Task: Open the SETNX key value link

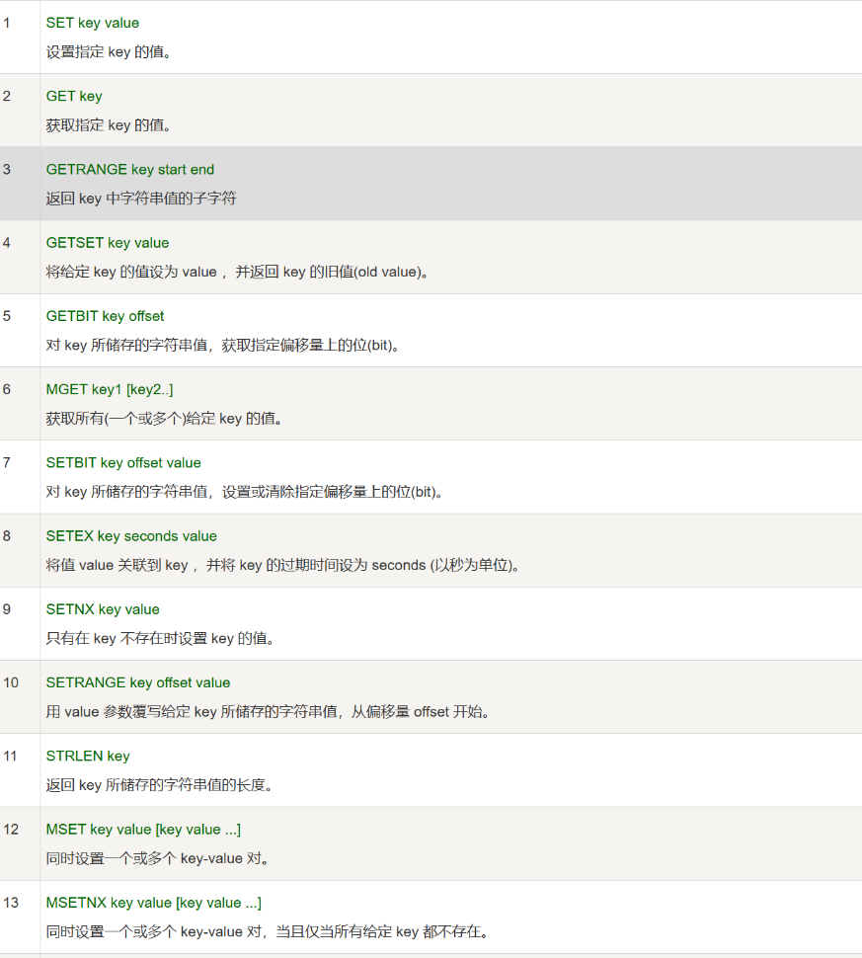Action: (x=103, y=609)
